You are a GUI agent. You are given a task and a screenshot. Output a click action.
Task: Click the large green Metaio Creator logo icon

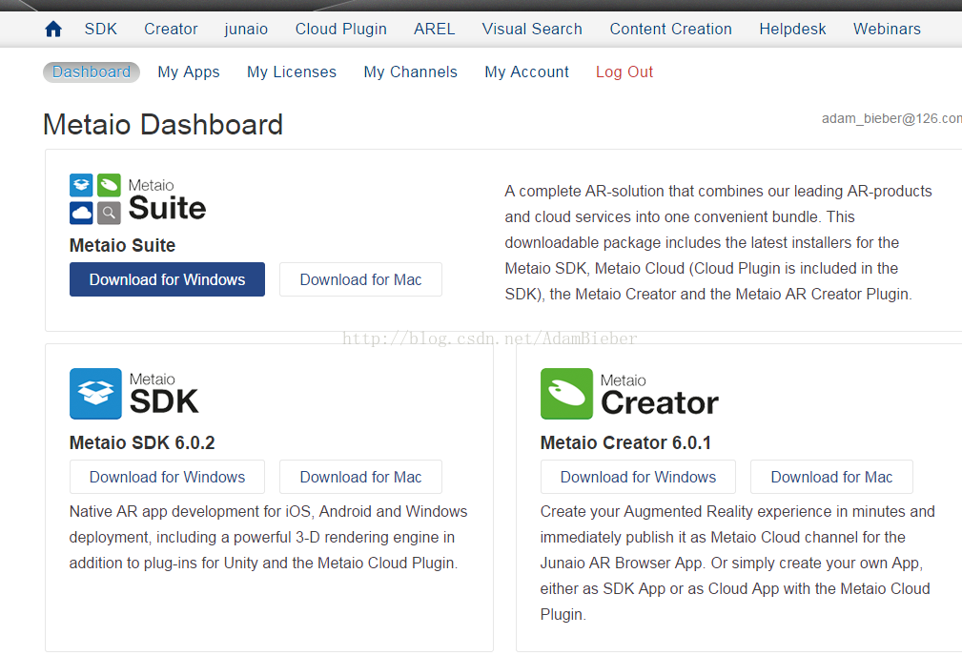[x=567, y=394]
